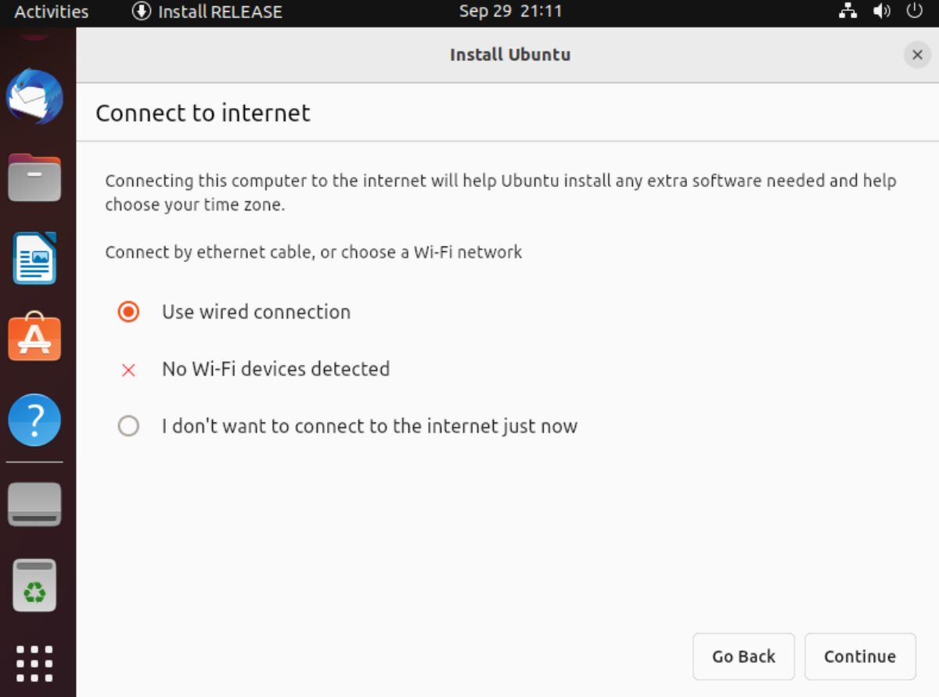Go Back to the previous installer screen
This screenshot has height=697, width=939.
[x=743, y=656]
